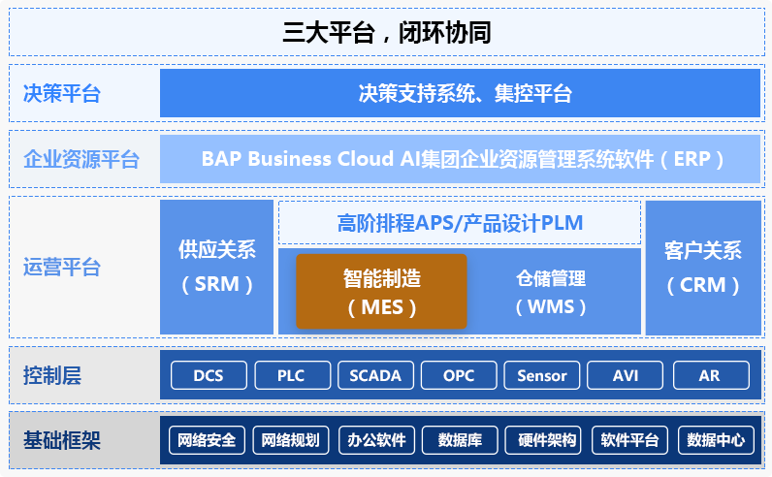The height and width of the screenshot is (477, 772).
Task: Open the BAP Business Cloud AI ERP block
Action: tap(460, 159)
